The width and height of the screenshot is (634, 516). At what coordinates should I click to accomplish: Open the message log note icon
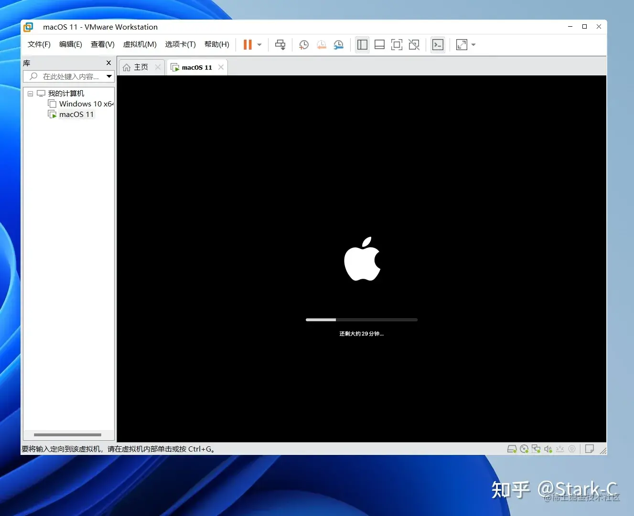point(590,449)
